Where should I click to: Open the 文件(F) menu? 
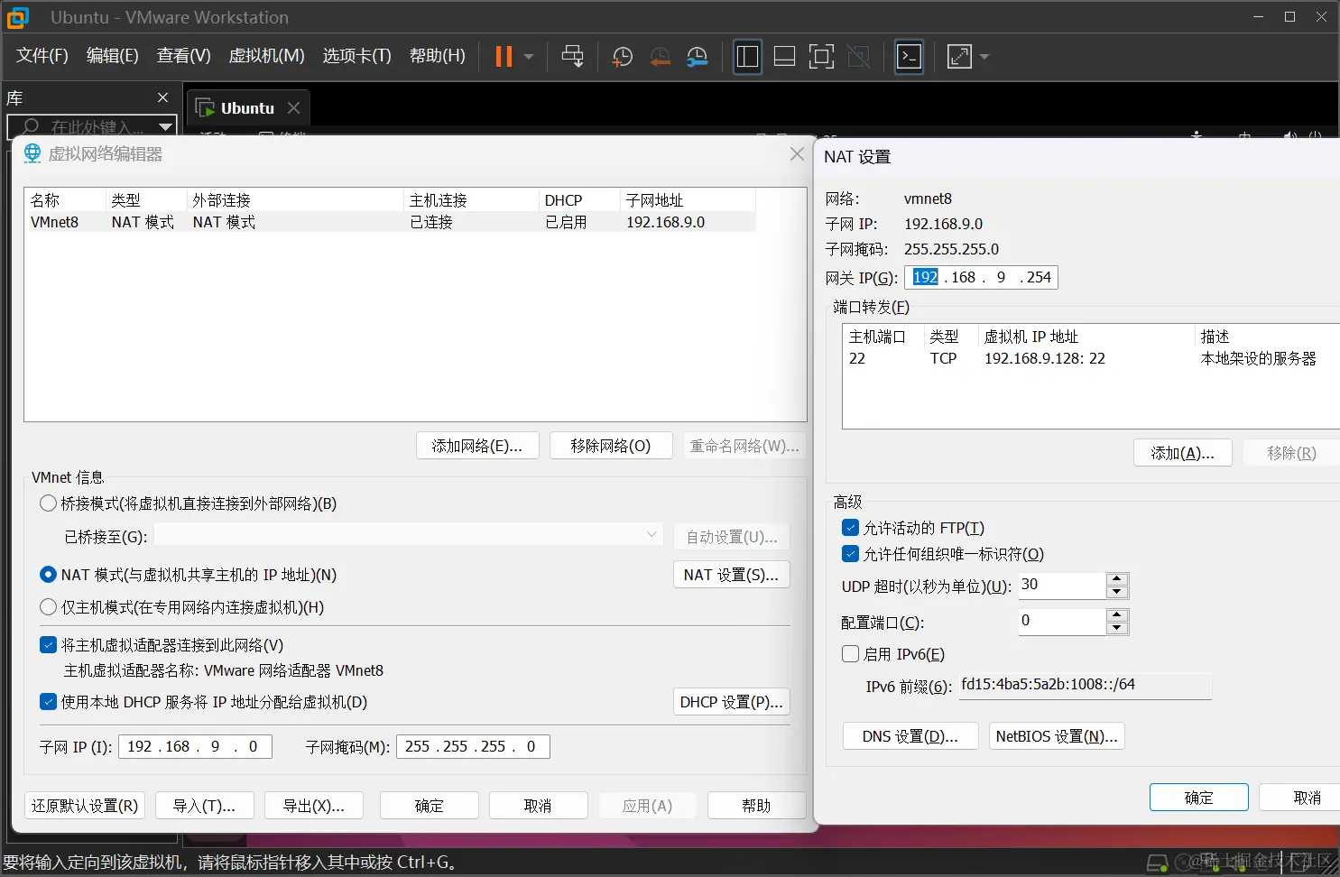42,56
